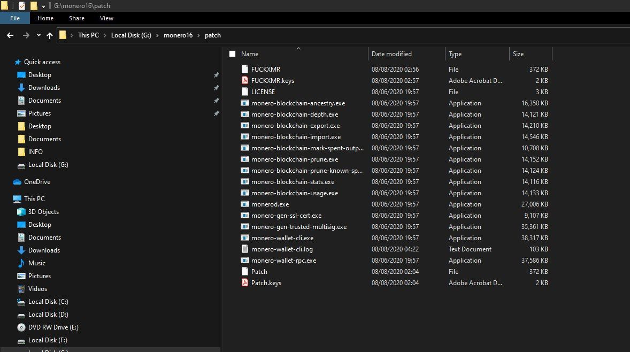
Task: Click the Videos filmstrip icon
Action: tap(21, 289)
